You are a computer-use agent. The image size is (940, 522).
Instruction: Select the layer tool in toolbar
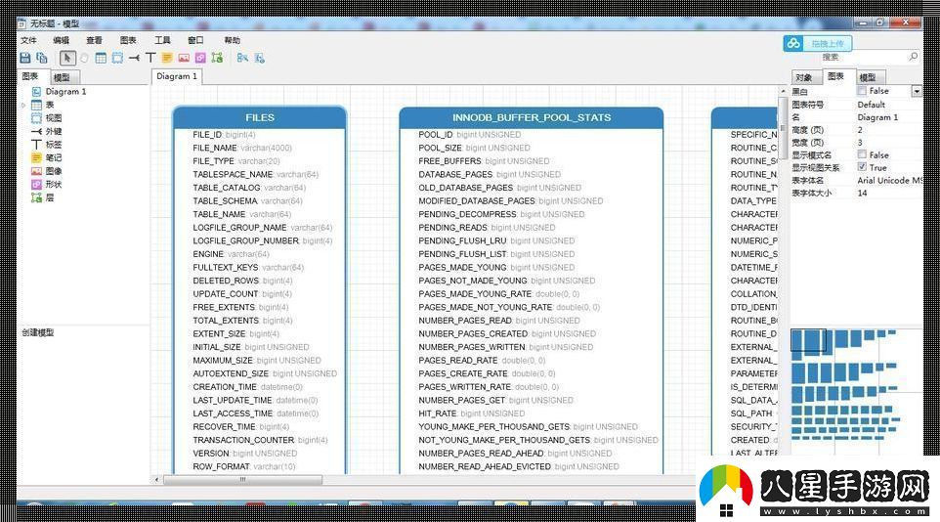217,58
